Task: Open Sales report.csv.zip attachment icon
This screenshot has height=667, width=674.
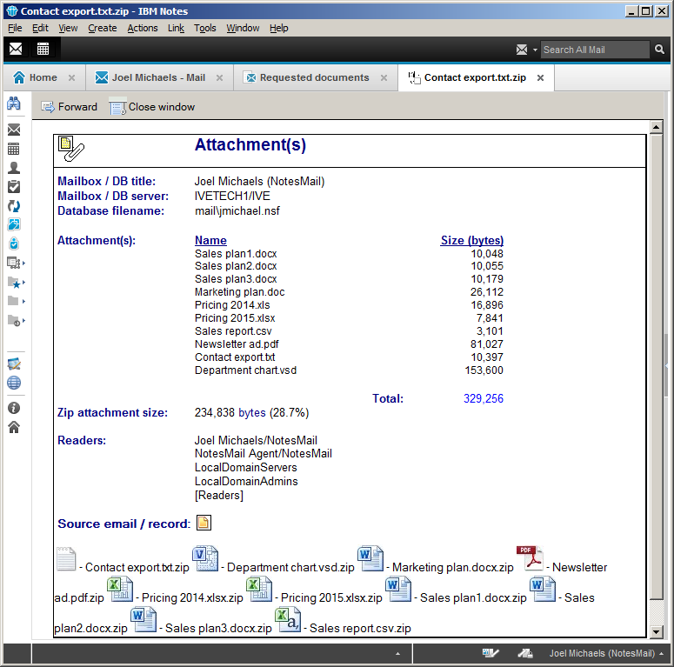Action: pyautogui.click(x=289, y=620)
